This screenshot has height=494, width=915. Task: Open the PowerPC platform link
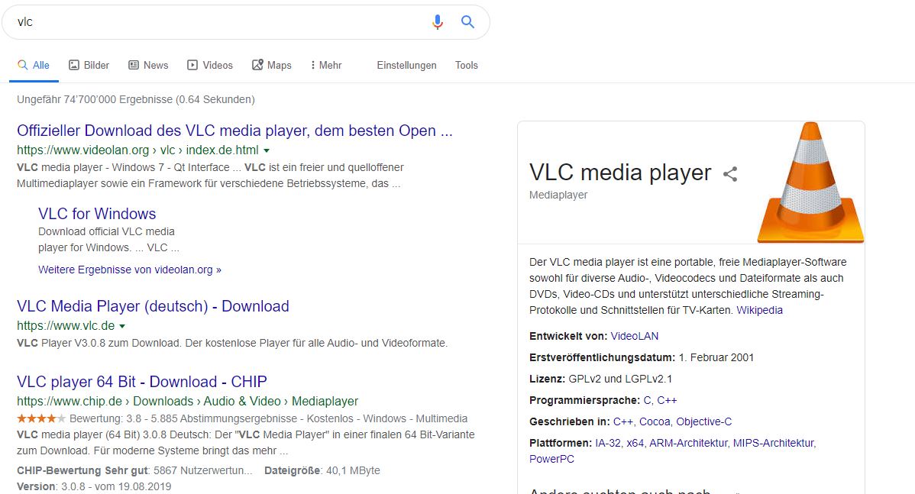tap(551, 459)
